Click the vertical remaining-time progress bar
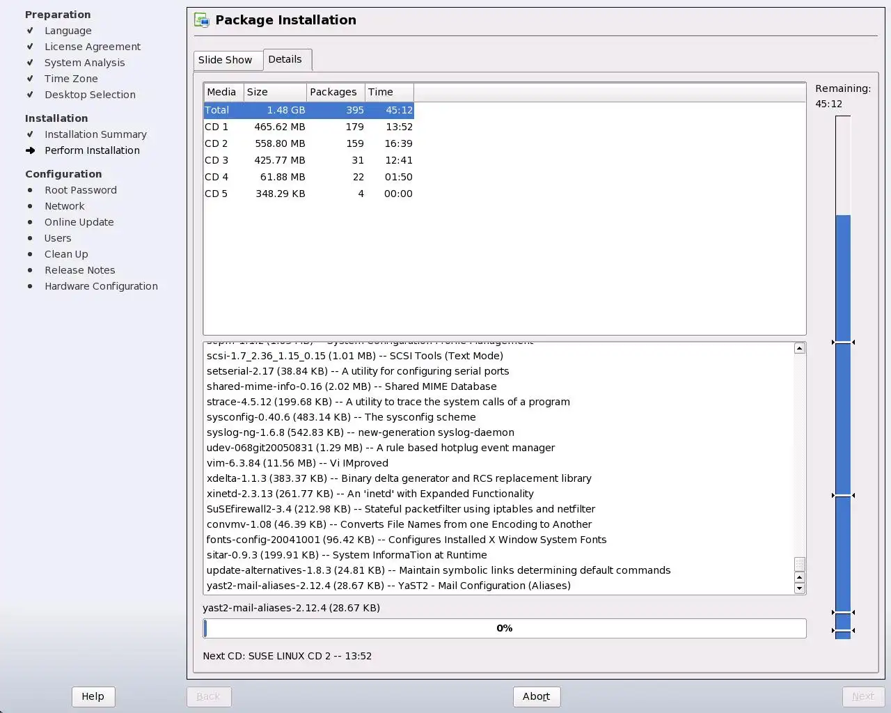The height and width of the screenshot is (713, 891). (x=843, y=377)
